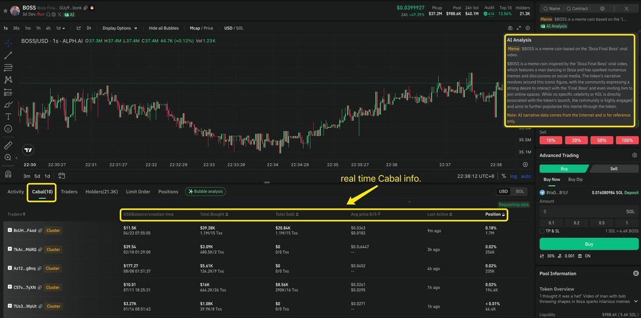Viewport: 641px width, 318px height.
Task: Select the trend line drawing tool
Action: click(x=8, y=56)
